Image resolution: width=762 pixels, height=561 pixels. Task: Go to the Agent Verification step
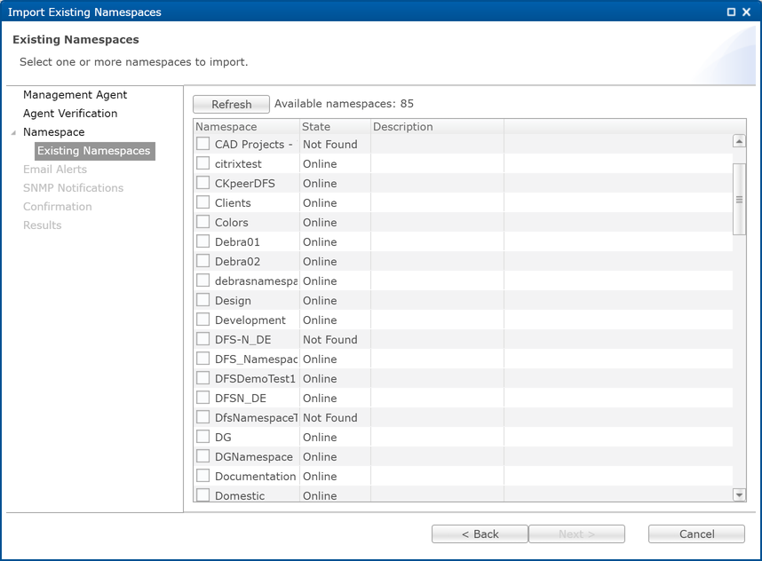(x=70, y=113)
